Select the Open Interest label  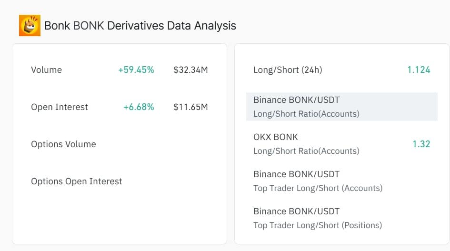click(60, 107)
